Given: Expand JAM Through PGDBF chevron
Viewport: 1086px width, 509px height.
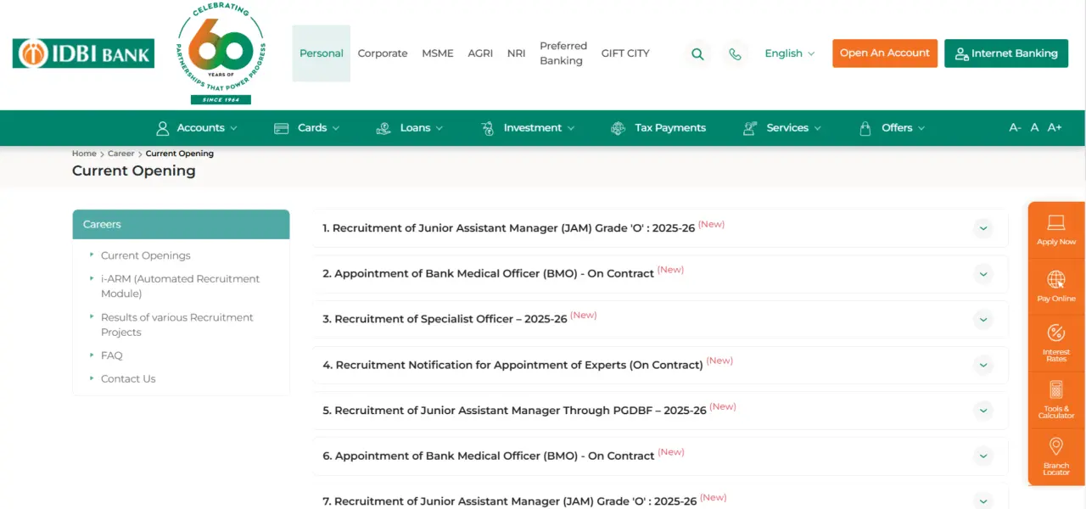Looking at the screenshot, I should 983,411.
